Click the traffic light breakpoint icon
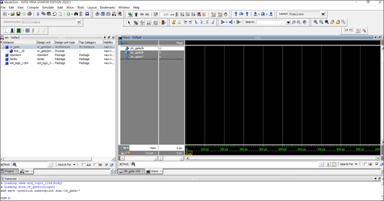Image resolution: width=384 pixels, height=201 pixels. click(164, 23)
